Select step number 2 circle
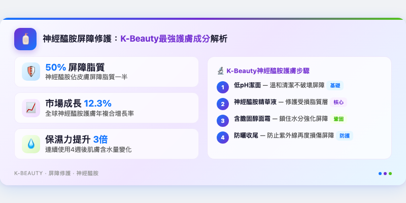 point(223,104)
